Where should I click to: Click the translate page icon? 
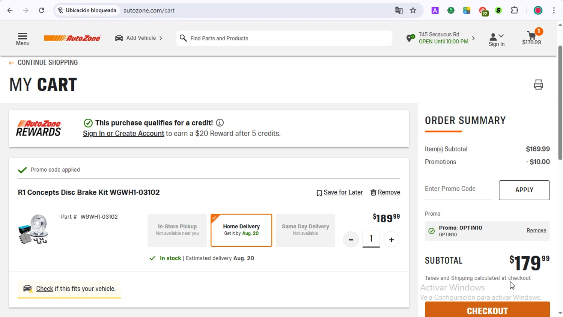(x=399, y=11)
